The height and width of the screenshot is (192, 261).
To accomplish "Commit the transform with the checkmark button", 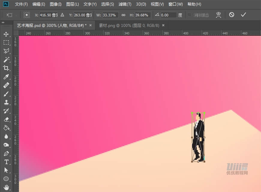I will (243, 15).
